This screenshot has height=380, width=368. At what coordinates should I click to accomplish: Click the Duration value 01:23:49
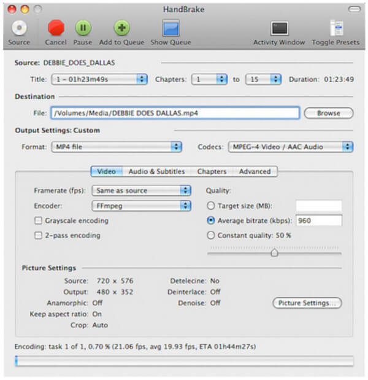339,79
